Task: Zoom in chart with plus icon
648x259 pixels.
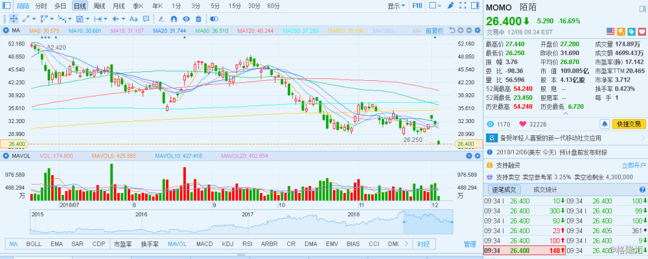Action: (460, 30)
